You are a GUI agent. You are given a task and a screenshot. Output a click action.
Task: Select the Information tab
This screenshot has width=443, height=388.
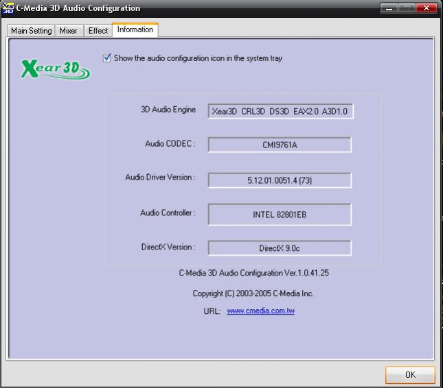pos(135,30)
